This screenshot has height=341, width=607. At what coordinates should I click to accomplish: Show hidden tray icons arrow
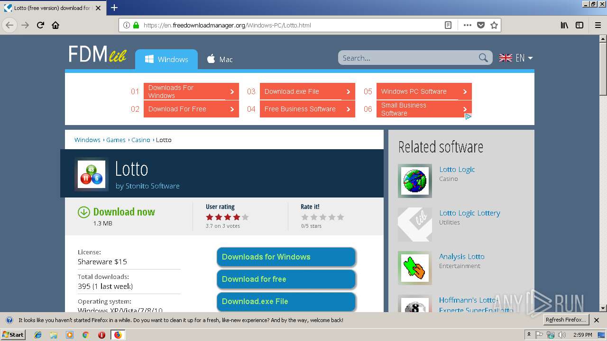pyautogui.click(x=529, y=335)
